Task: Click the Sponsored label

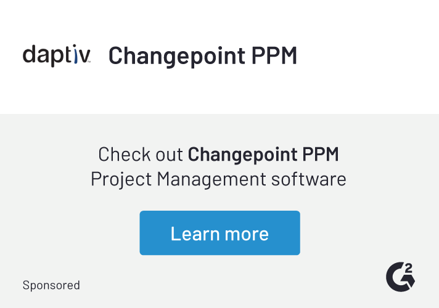Action: click(x=51, y=285)
